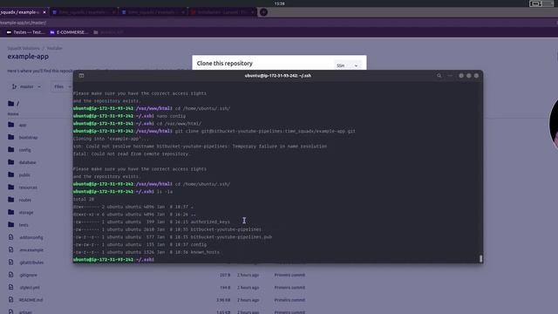558x314 pixels.
Task: Open the 'bootstrap' folder in repository
Action: tap(28, 138)
